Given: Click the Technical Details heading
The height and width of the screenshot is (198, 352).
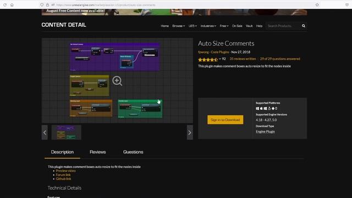Looking at the screenshot, I should point(64,188).
